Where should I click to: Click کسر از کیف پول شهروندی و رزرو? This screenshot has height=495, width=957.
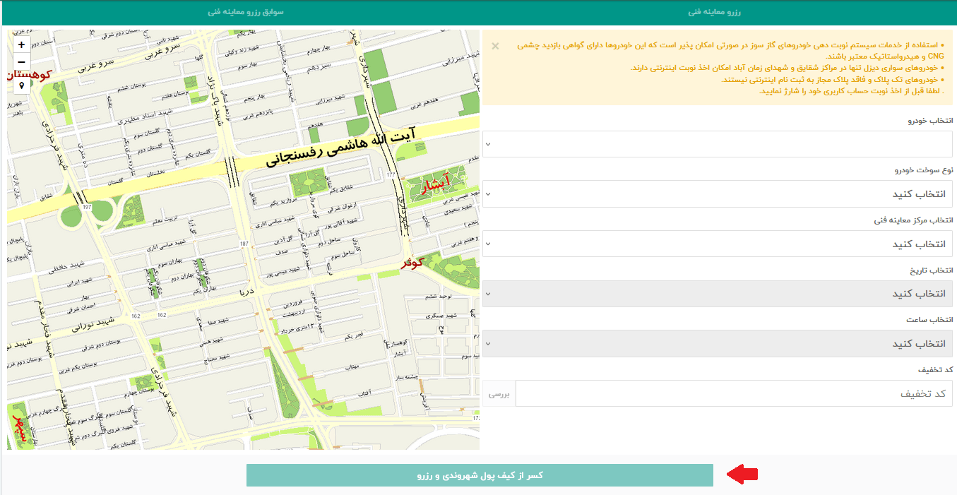pos(480,475)
